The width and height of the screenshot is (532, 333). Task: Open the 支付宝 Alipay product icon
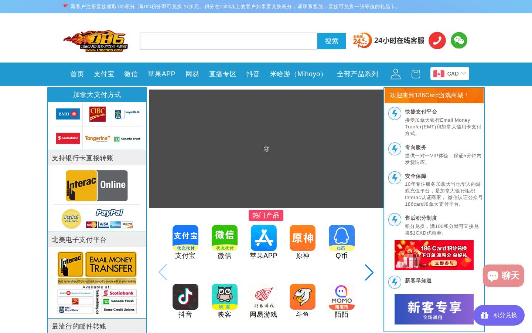coord(185,238)
